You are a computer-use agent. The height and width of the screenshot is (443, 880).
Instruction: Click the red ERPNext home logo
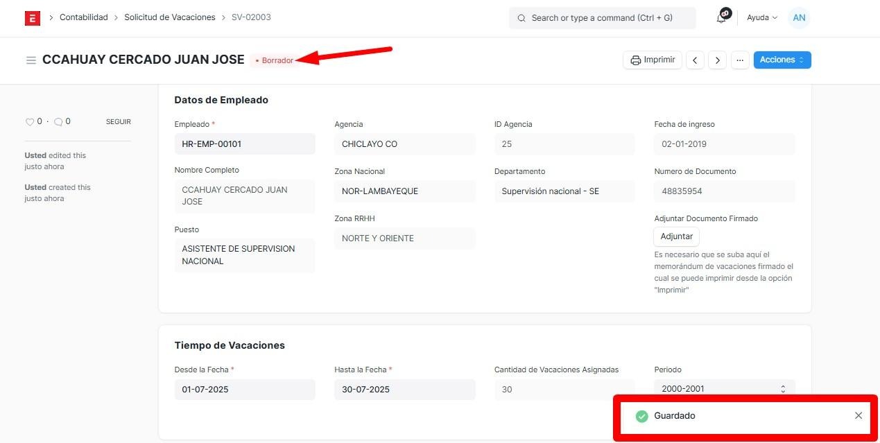point(33,18)
